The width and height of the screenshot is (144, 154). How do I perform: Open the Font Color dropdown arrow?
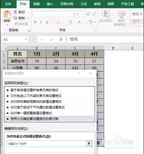click(x=83, y=22)
